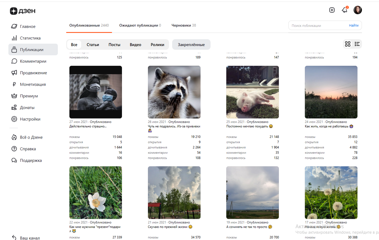Click the Донаты hand-heart icon

click(x=14, y=108)
